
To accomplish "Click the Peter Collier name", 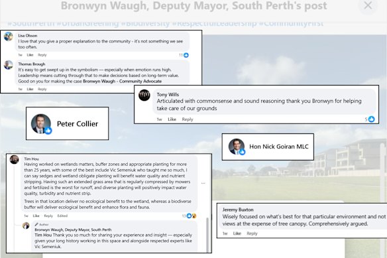I will pyautogui.click(x=78, y=123).
